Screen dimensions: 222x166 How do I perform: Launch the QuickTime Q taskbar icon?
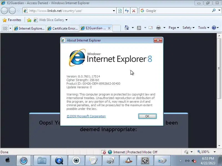coord(59,160)
